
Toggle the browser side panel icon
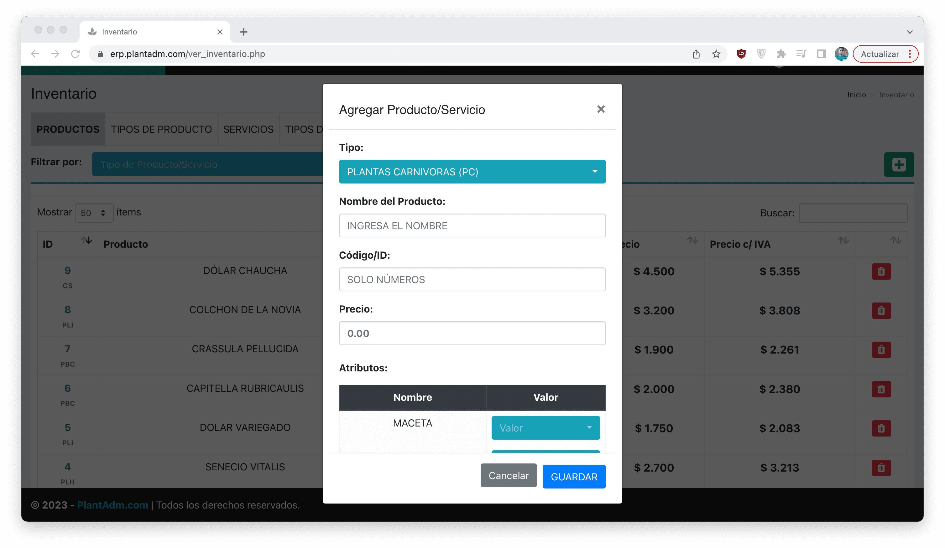(821, 54)
